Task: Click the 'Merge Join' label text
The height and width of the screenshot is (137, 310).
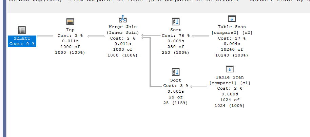Action: click(x=122, y=27)
